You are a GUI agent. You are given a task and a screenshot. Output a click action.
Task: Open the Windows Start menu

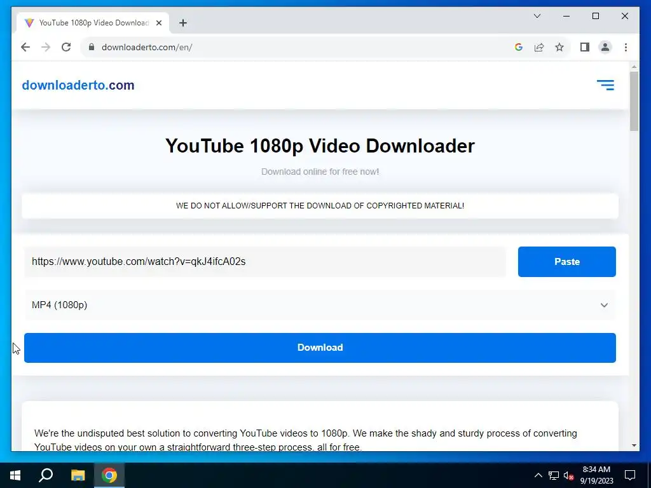pos(15,475)
